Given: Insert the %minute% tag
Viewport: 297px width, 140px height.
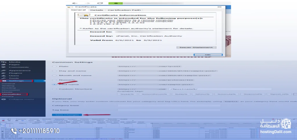Looking at the screenshot, I should point(226,94).
